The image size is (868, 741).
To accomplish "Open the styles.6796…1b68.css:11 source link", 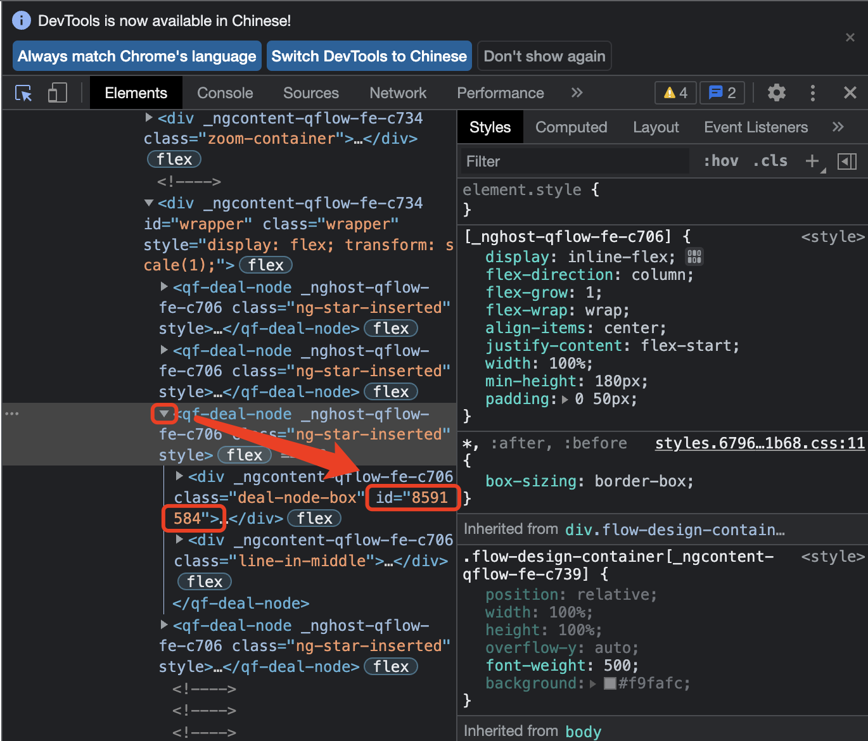I will point(760,443).
